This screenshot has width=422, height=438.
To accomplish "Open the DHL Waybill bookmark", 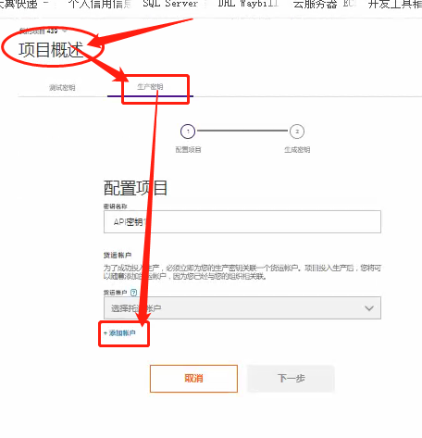I will [x=248, y=4].
